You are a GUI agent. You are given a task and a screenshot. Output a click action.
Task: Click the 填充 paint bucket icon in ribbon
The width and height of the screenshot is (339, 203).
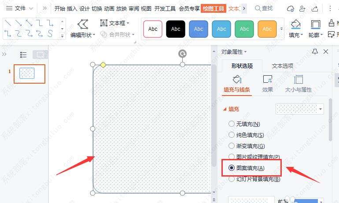click(295, 24)
